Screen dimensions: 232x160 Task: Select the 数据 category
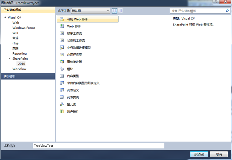15,48
